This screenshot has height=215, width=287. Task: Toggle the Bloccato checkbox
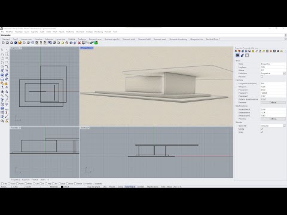click(x=262, y=76)
